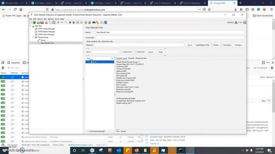The height and width of the screenshot is (154, 275).
Task: Open the Tools menu in JMeter
Action: click(x=57, y=19)
